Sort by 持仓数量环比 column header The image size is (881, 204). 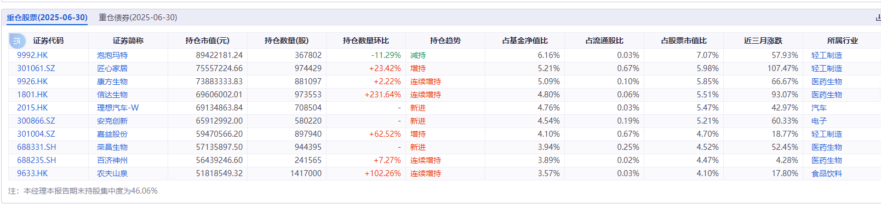tap(366, 40)
